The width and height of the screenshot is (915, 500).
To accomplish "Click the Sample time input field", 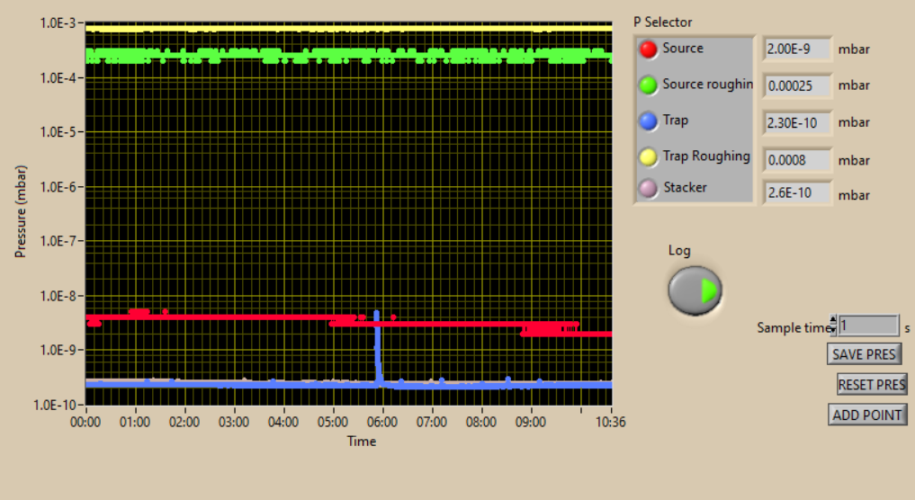I will 869,326.
